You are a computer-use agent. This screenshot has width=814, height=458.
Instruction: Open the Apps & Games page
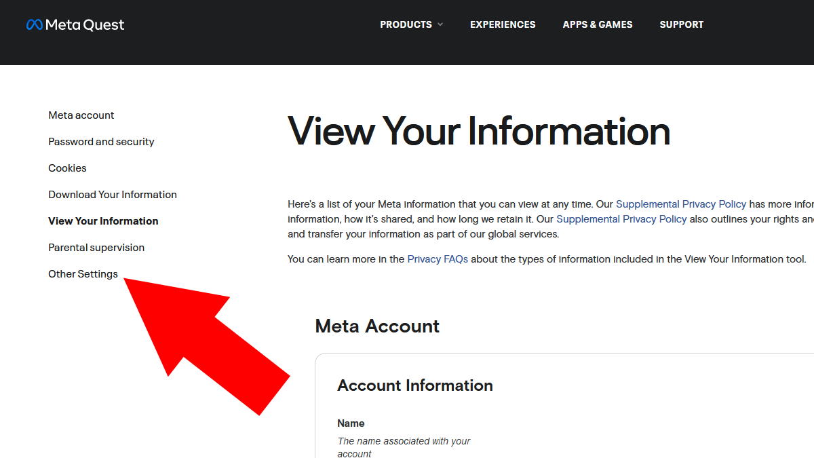click(598, 24)
